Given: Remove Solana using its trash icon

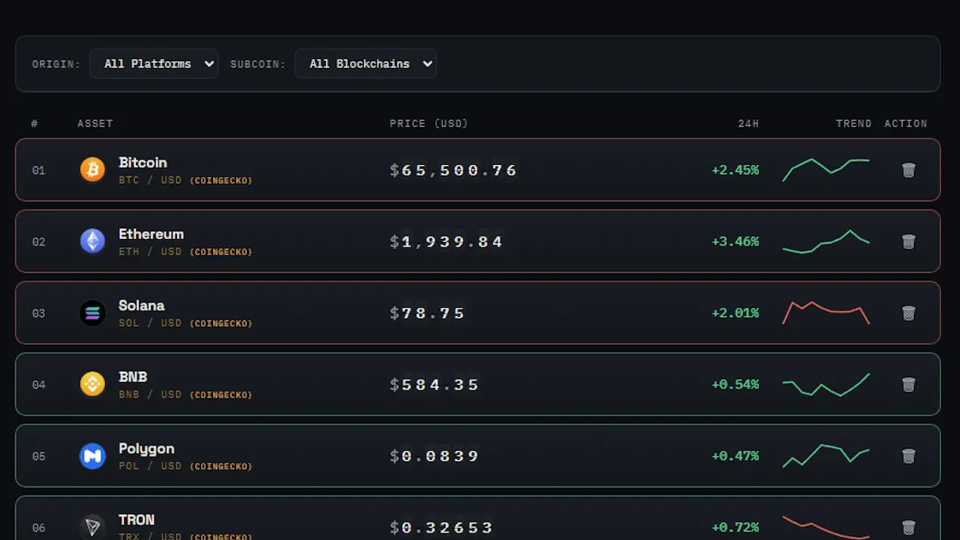Looking at the screenshot, I should pos(909,313).
